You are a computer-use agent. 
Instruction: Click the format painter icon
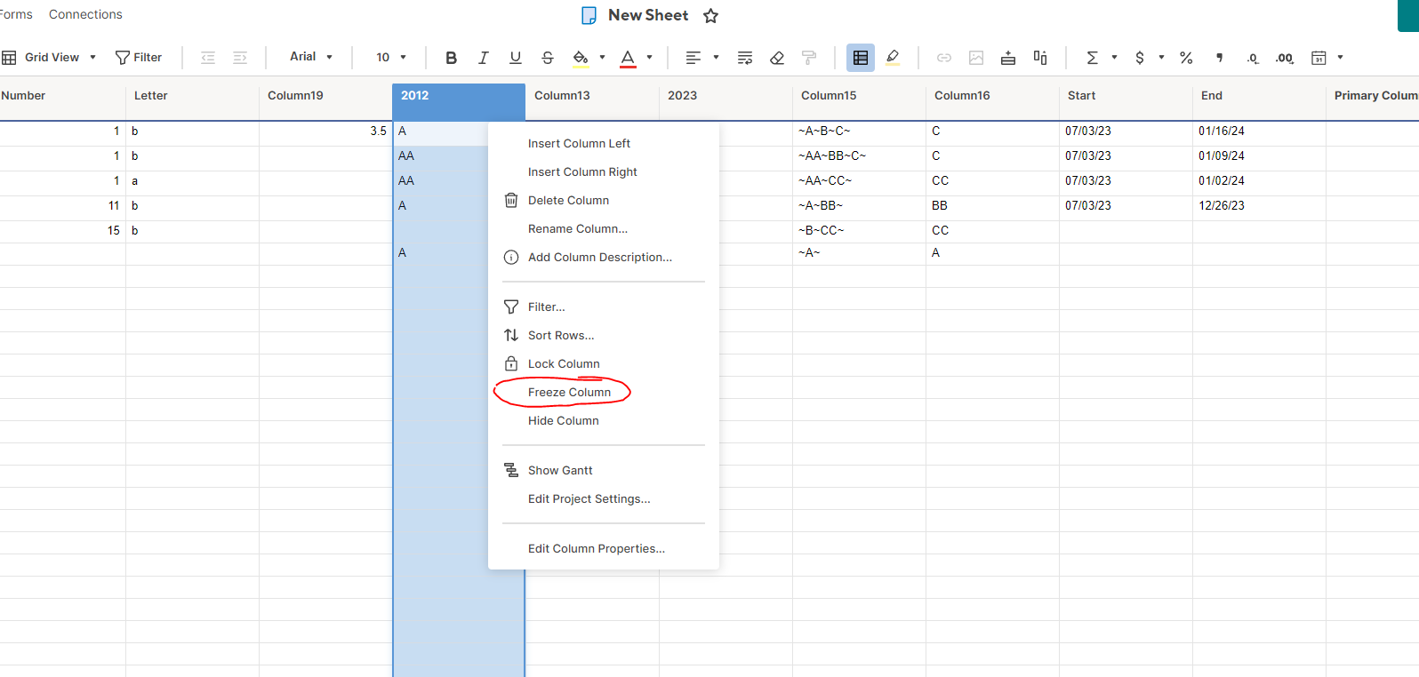point(809,58)
